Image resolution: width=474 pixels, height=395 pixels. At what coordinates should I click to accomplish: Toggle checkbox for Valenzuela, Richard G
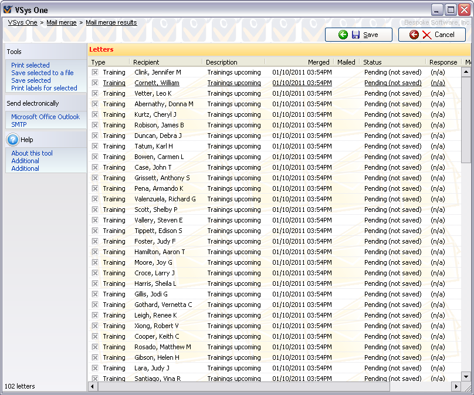pyautogui.click(x=95, y=200)
